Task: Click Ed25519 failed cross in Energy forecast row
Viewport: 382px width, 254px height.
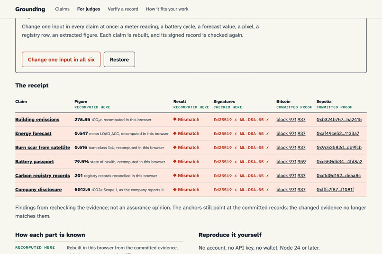Action: (x=236, y=134)
